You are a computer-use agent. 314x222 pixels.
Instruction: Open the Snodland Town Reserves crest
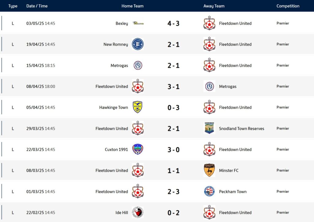tap(209, 128)
